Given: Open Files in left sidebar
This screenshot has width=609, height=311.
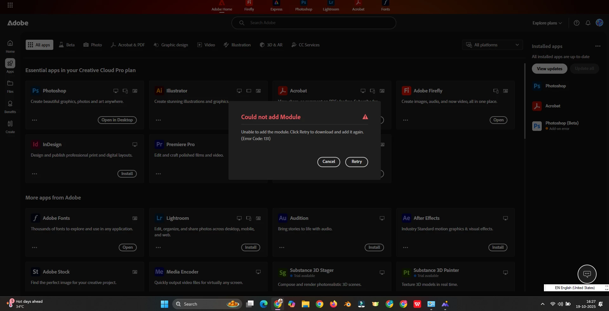Looking at the screenshot, I should (10, 87).
